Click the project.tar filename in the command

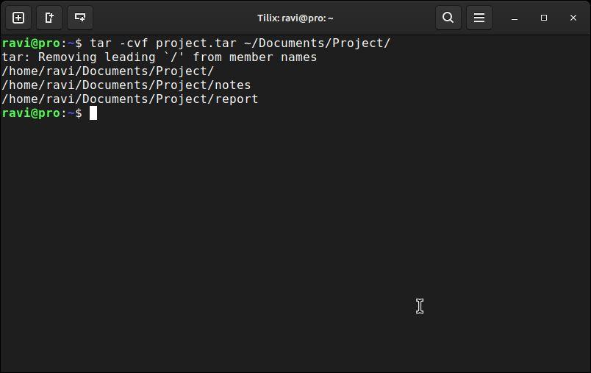(x=196, y=43)
